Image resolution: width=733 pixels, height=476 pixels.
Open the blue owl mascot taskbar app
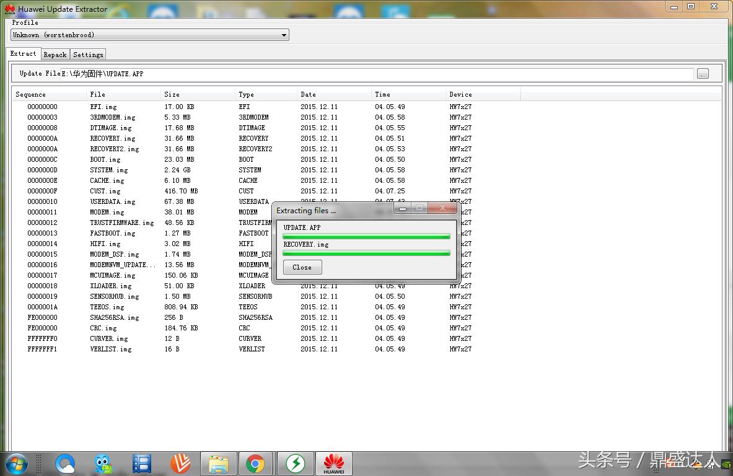(103, 463)
